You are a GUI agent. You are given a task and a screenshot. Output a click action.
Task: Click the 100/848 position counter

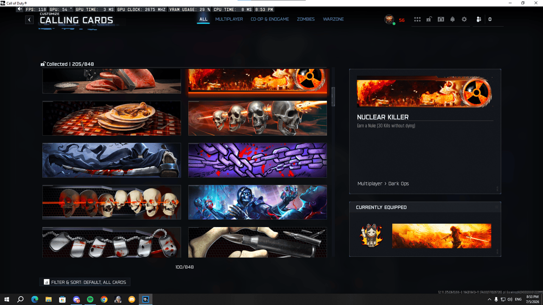[185, 267]
